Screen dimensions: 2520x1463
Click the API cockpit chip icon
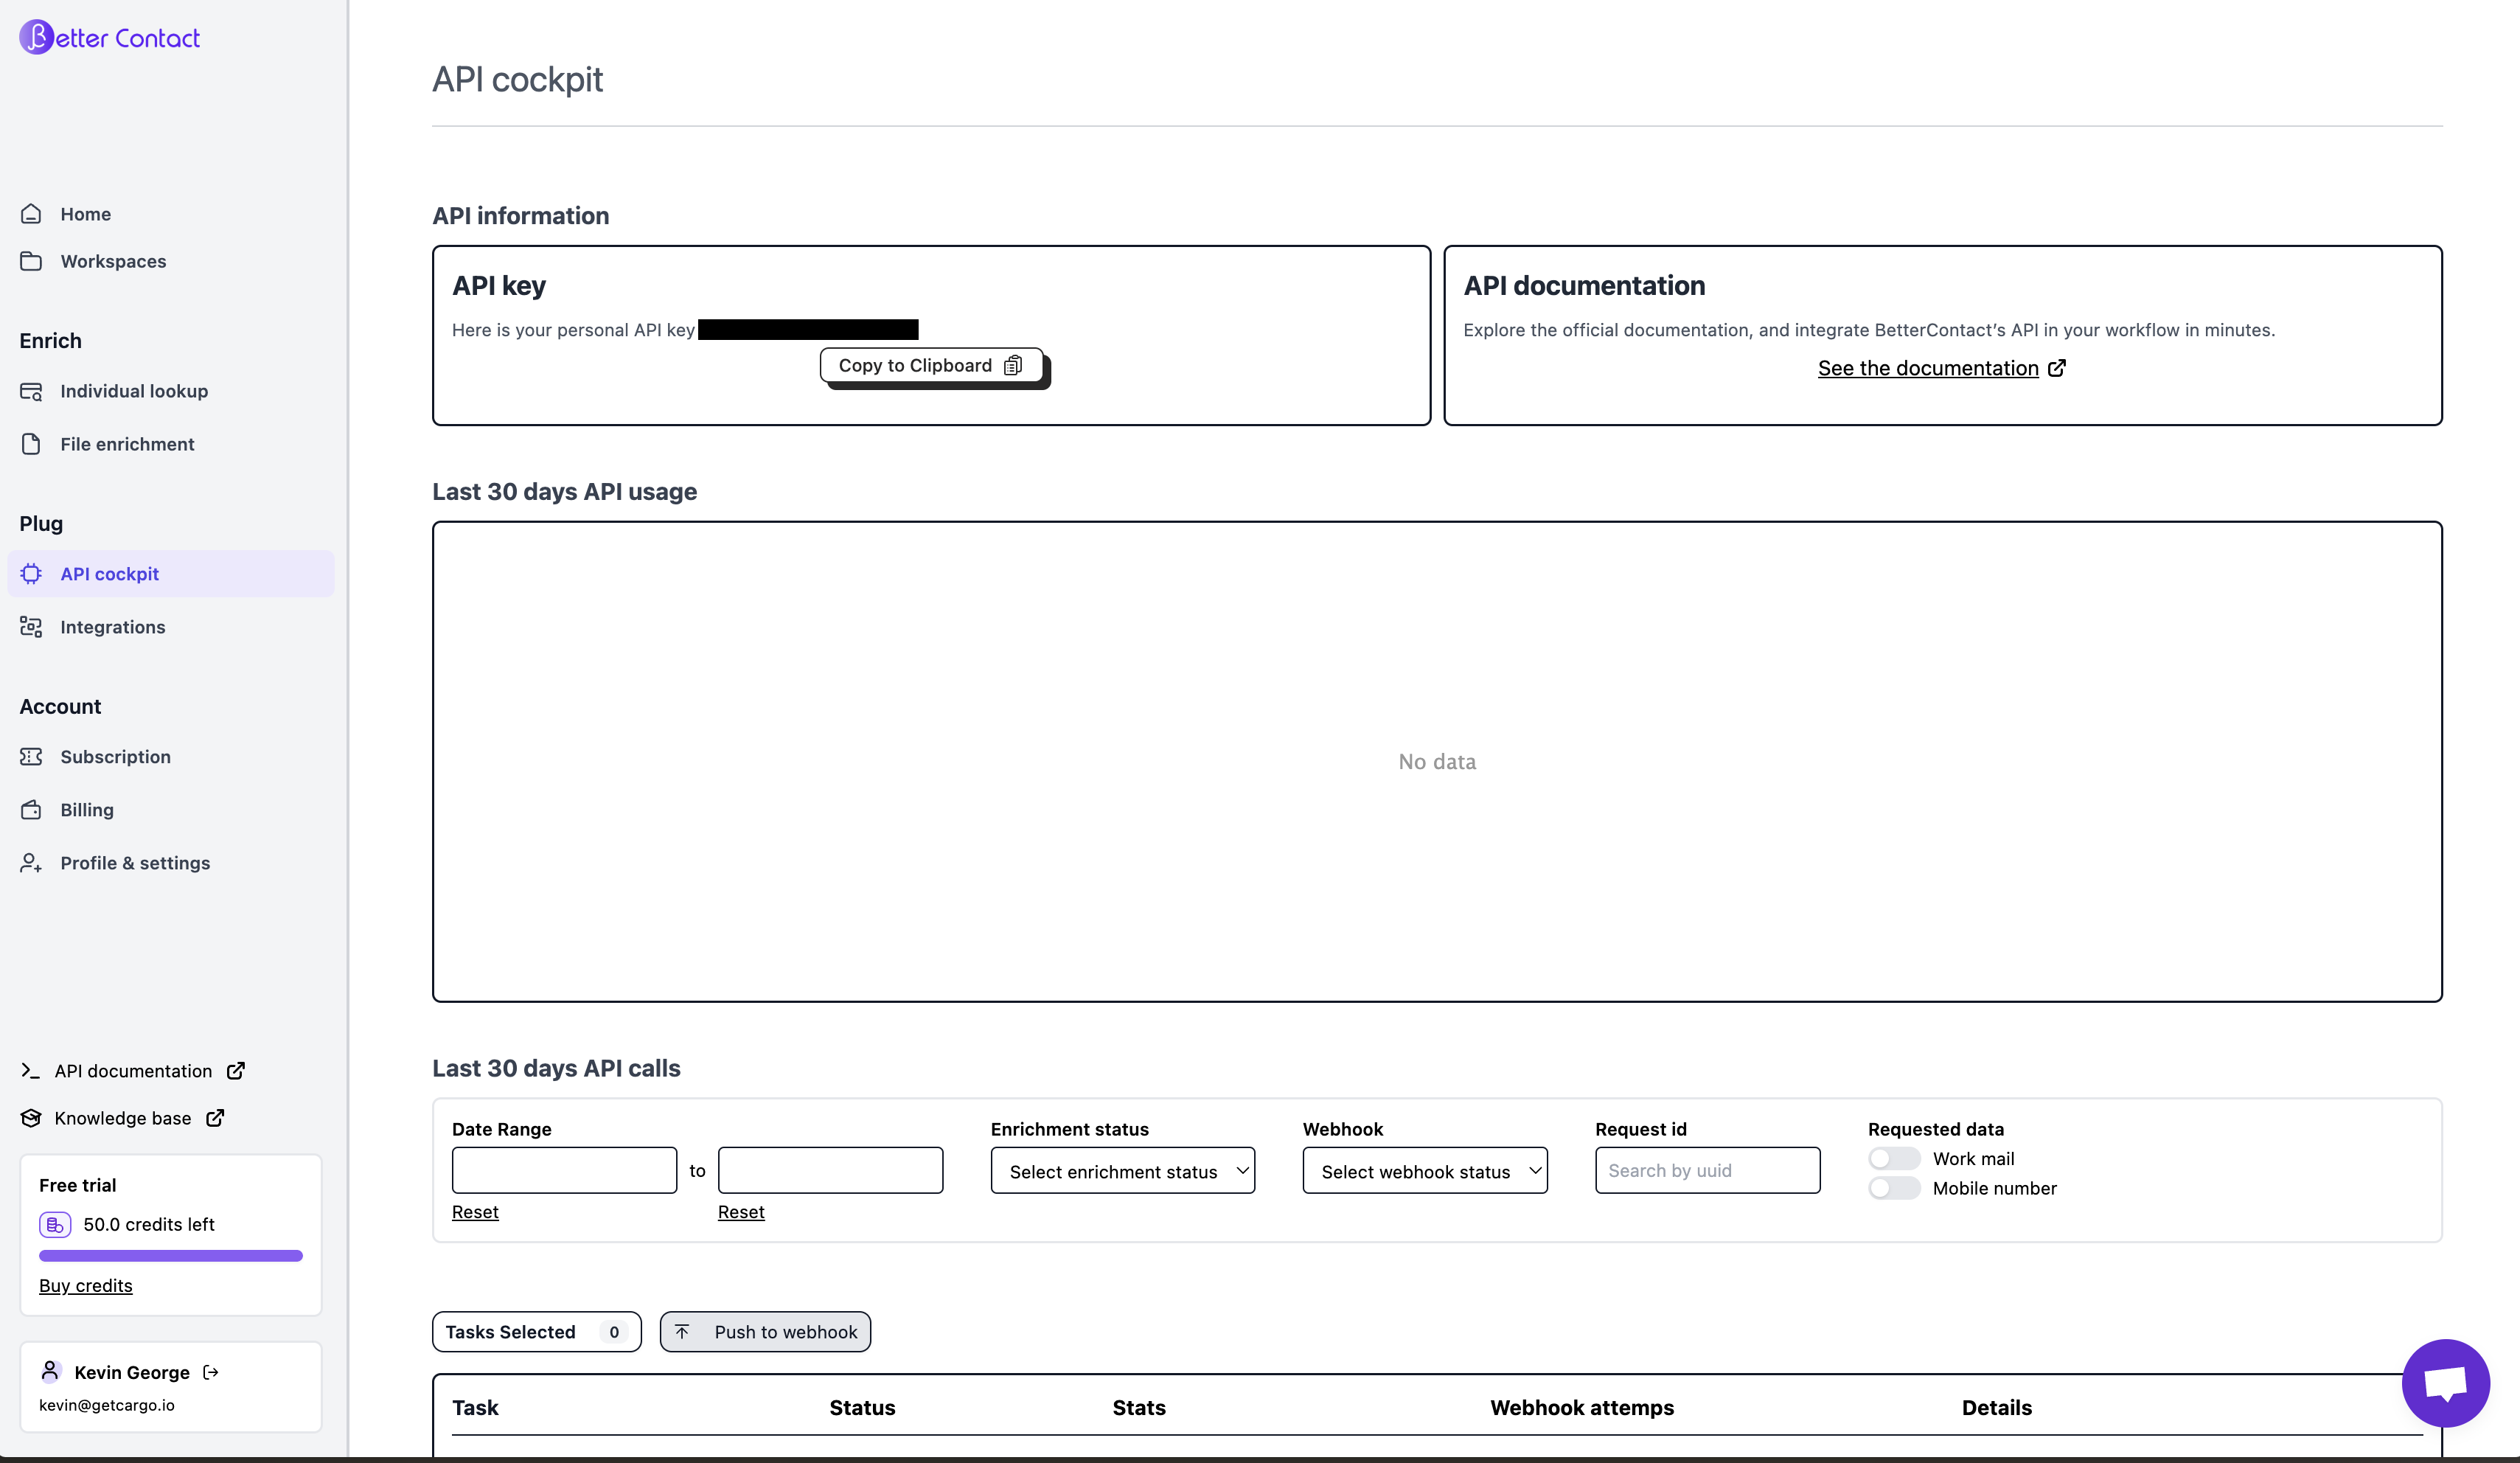click(31, 574)
